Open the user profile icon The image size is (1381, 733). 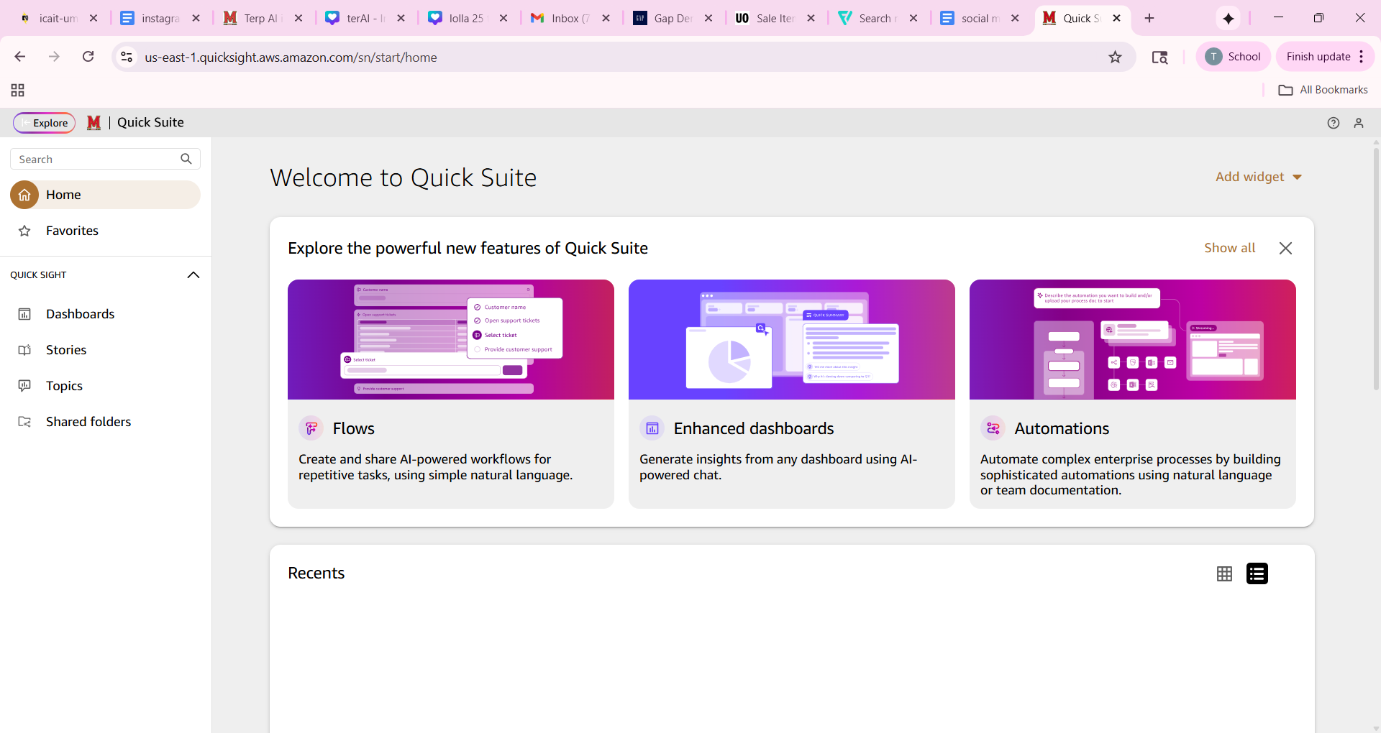pos(1358,123)
